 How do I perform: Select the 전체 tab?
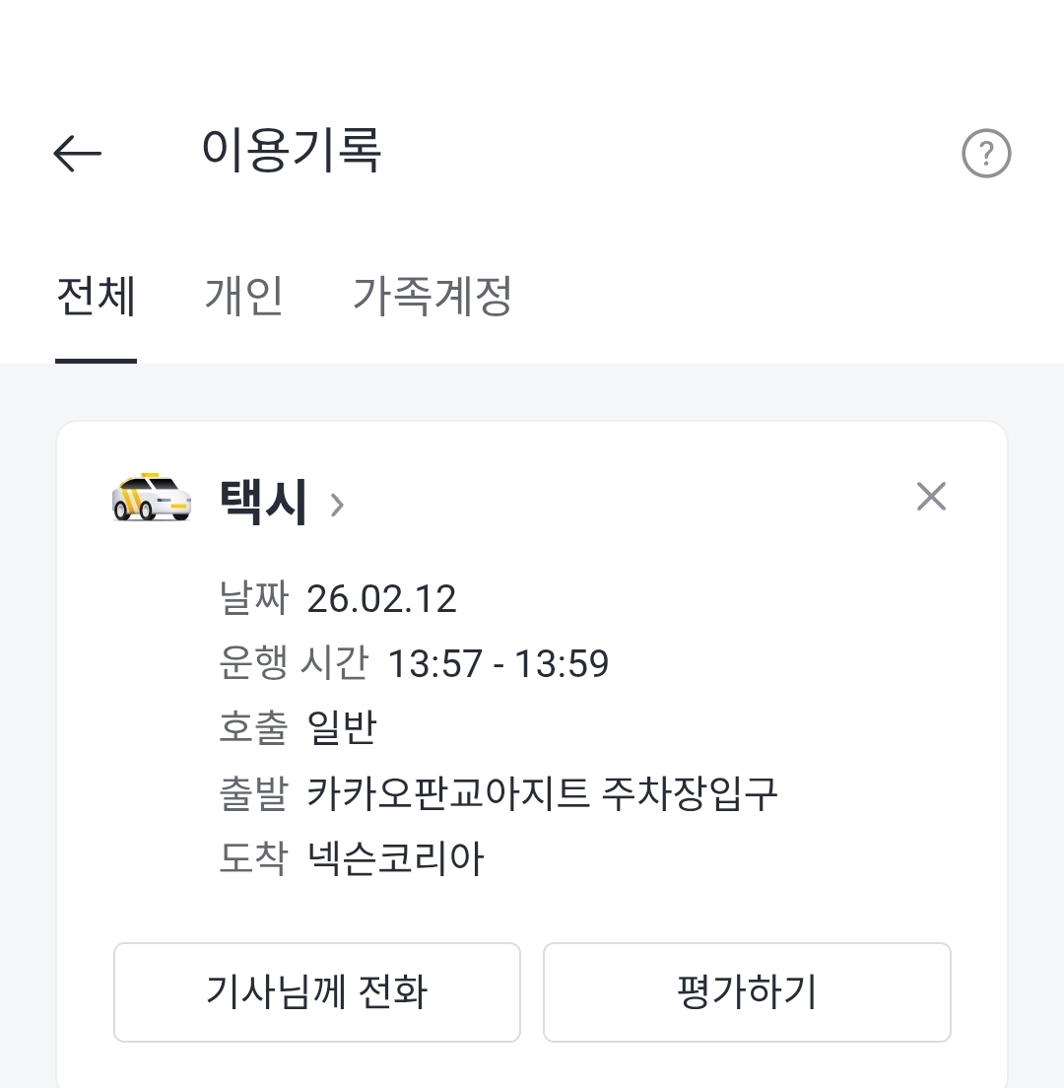click(96, 297)
